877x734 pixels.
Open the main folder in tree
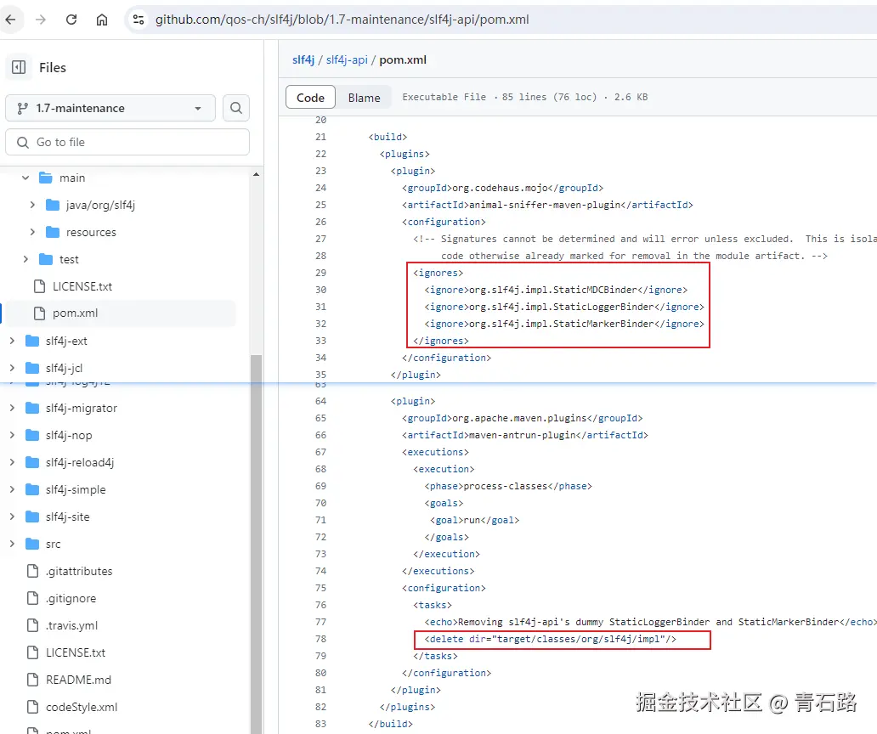pyautogui.click(x=72, y=178)
